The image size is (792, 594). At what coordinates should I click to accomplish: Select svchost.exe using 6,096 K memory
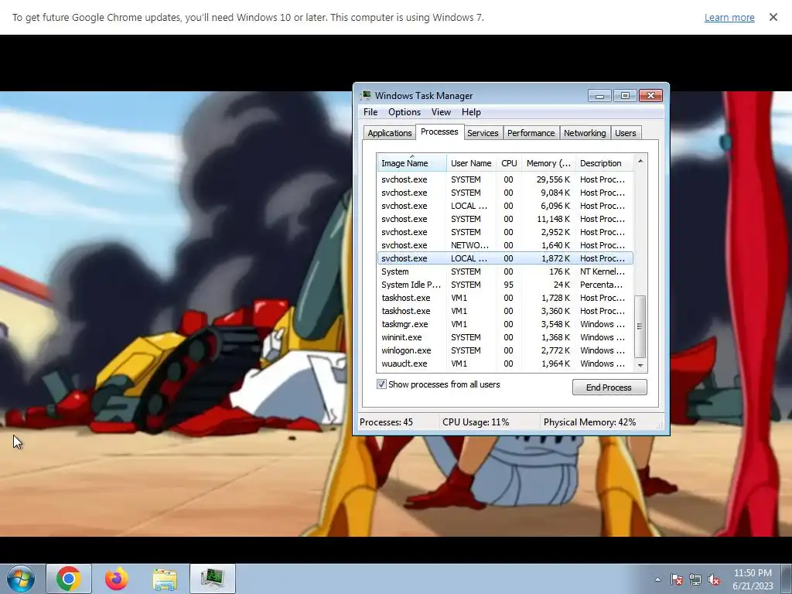click(x=505, y=206)
